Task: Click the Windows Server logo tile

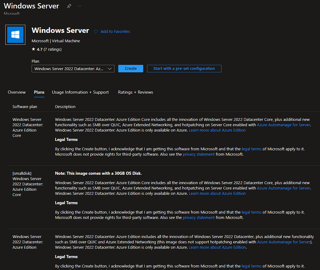Action: click(15, 35)
